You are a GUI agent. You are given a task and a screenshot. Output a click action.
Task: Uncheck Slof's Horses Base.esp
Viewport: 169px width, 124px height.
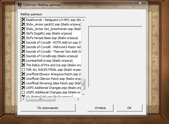point(23,38)
